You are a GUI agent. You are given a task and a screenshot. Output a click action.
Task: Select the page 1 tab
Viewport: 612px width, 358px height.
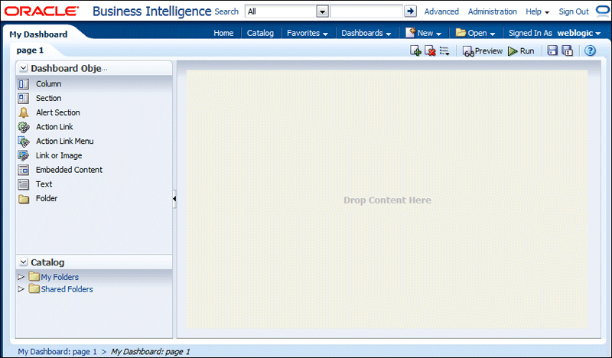point(30,50)
